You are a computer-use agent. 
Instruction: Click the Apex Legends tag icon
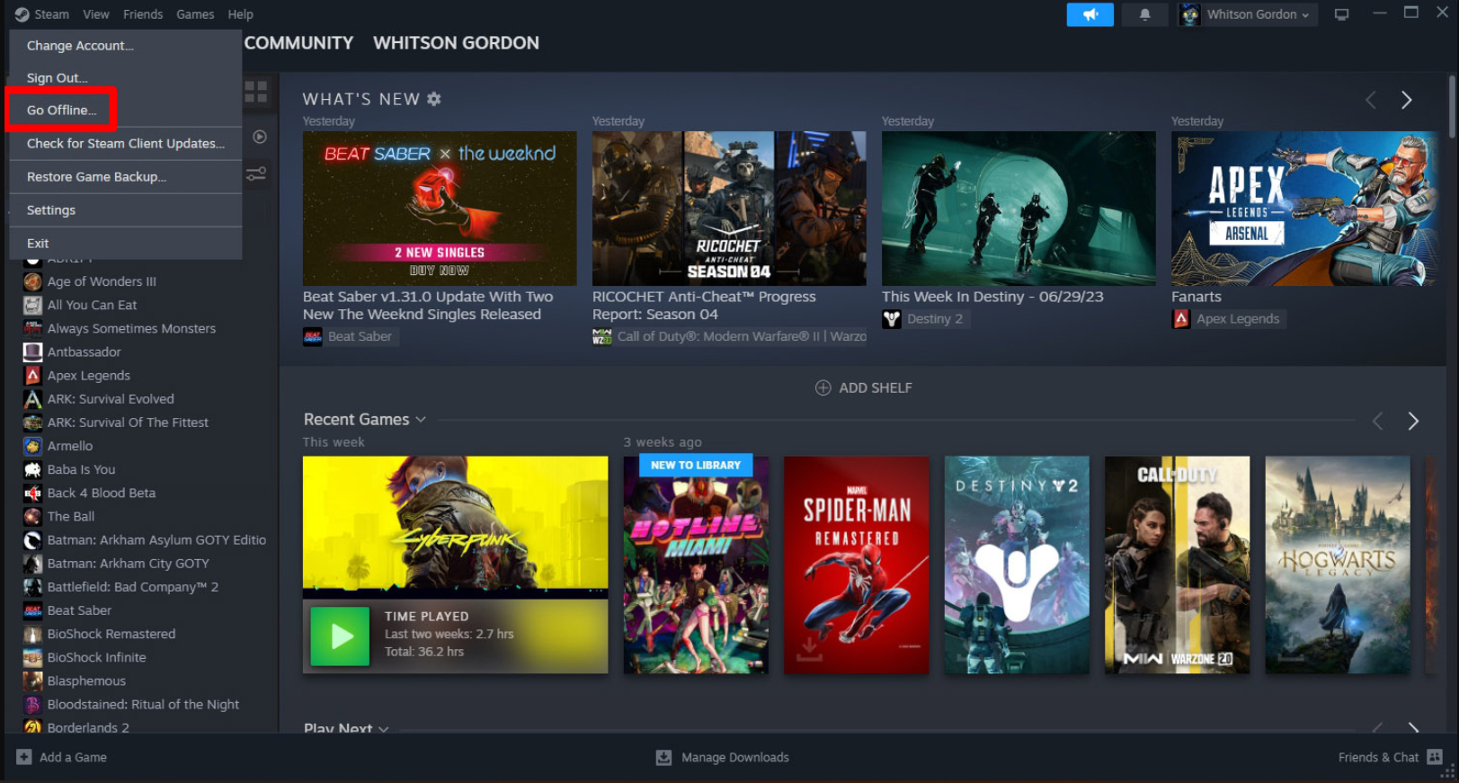[1180, 318]
